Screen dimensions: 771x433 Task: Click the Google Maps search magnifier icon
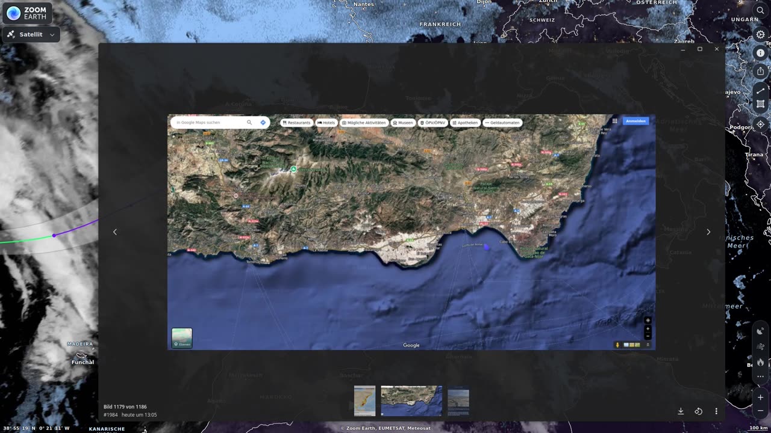coord(249,123)
